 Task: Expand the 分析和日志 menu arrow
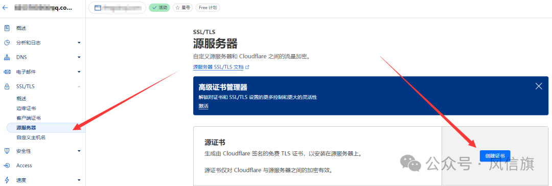[79, 42]
